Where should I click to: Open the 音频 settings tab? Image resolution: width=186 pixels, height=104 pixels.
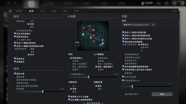65,11
